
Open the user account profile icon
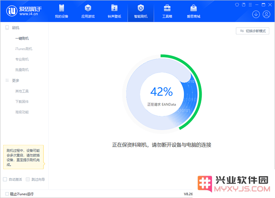267,15
